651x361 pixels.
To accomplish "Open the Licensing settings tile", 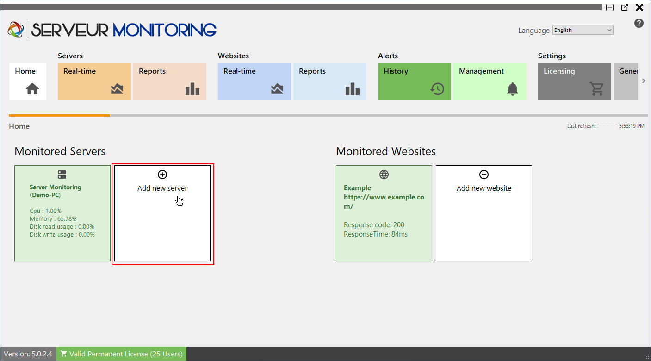I will pos(575,81).
